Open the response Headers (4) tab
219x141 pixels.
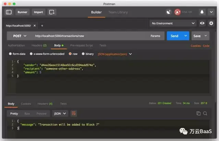click(45, 104)
